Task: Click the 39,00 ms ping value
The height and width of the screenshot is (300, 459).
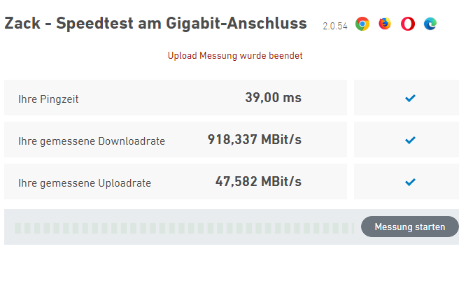Action: point(273,98)
